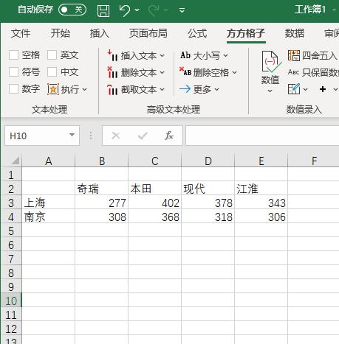This screenshot has height=344, width=339.
Task: Open the Name Box dropdown arrow
Action: pos(72,135)
